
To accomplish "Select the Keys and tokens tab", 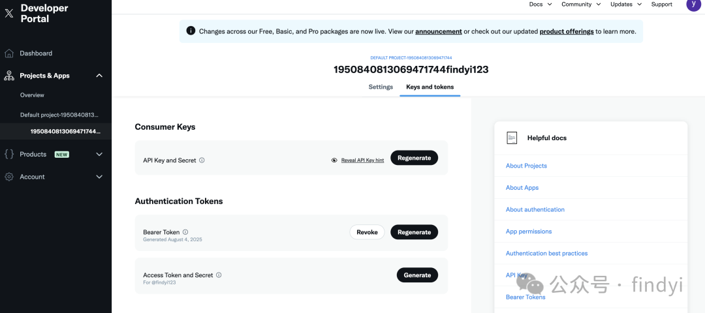I will point(430,87).
